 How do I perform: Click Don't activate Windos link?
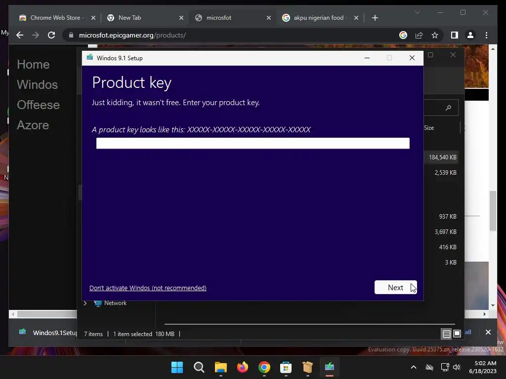pyautogui.click(x=148, y=288)
